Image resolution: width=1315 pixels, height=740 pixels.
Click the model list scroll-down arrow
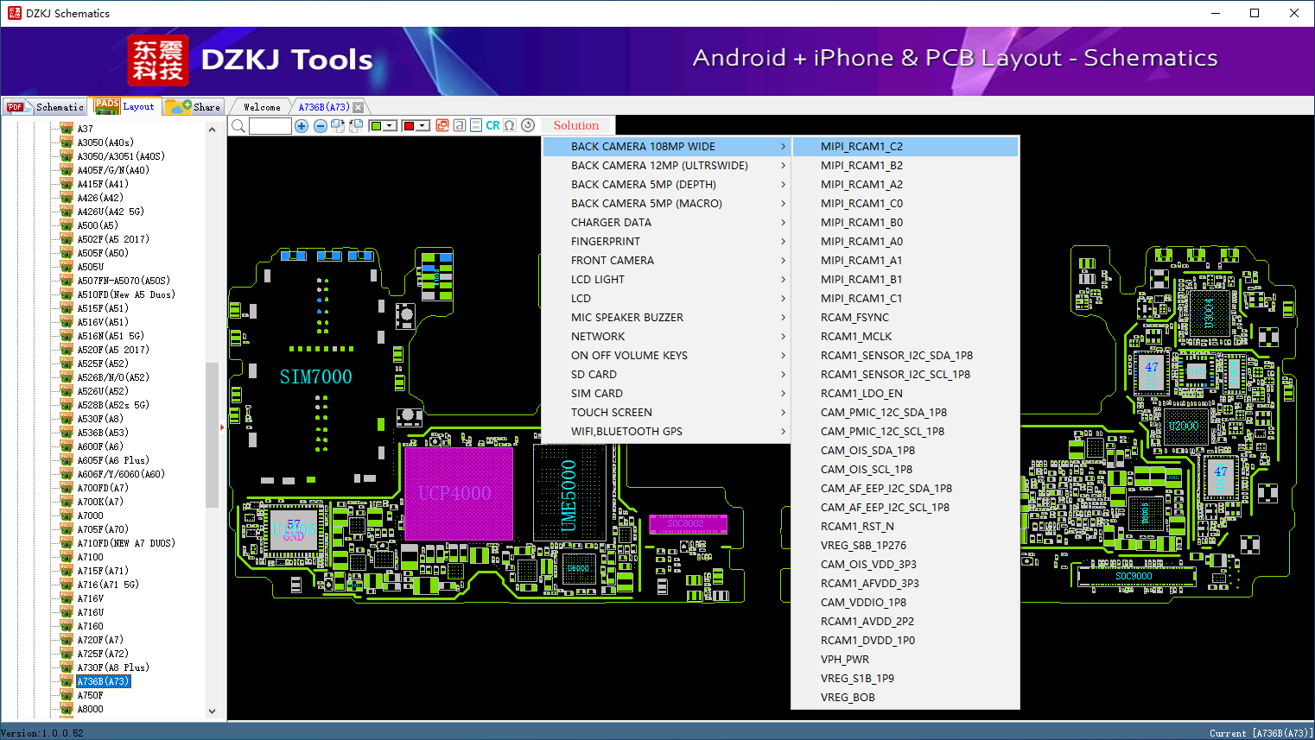tap(213, 712)
